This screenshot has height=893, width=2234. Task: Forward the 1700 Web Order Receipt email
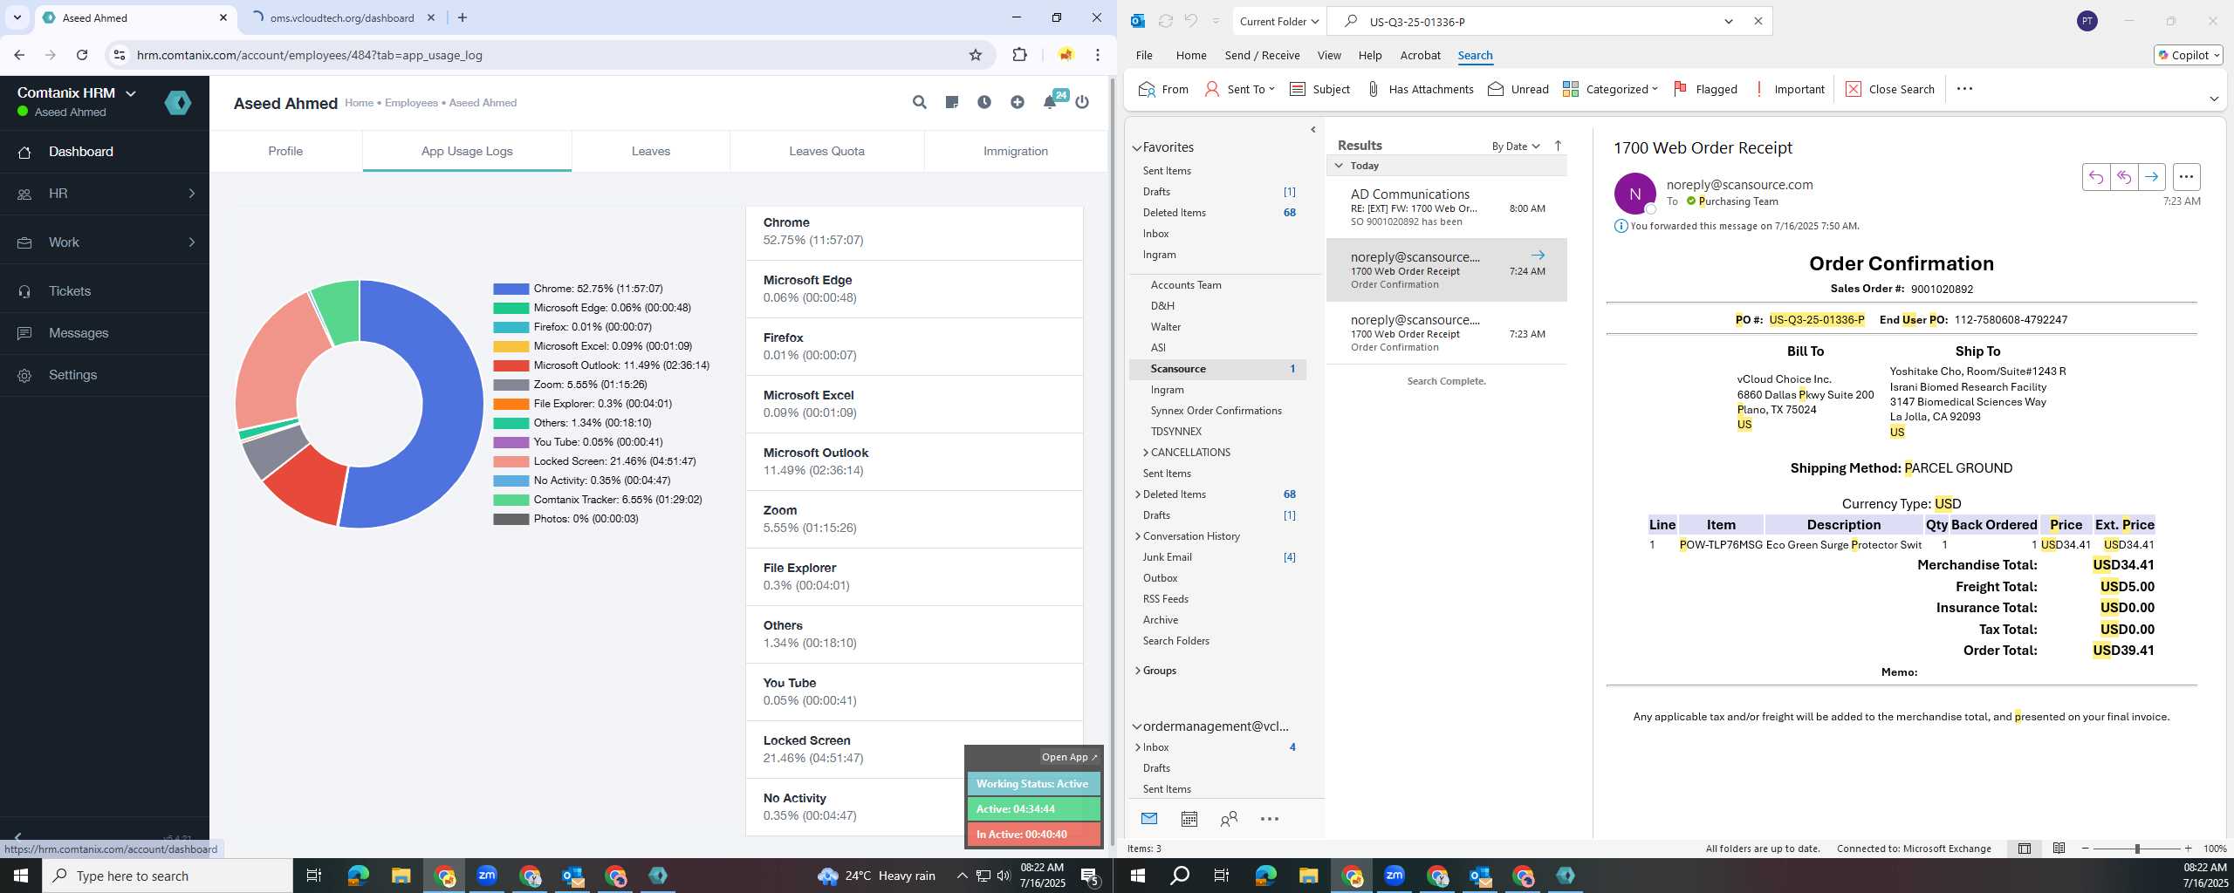(x=2152, y=177)
